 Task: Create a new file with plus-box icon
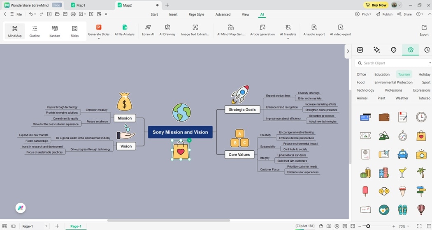(x=49, y=14)
